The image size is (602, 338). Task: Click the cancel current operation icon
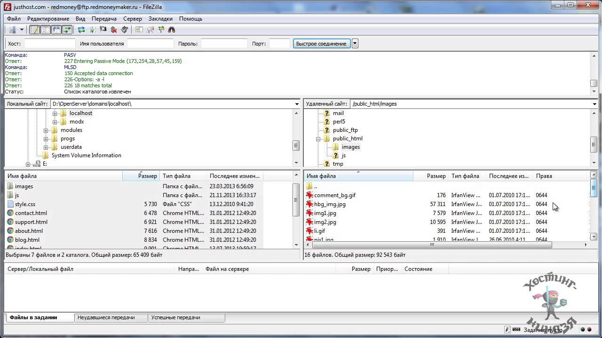tap(103, 30)
